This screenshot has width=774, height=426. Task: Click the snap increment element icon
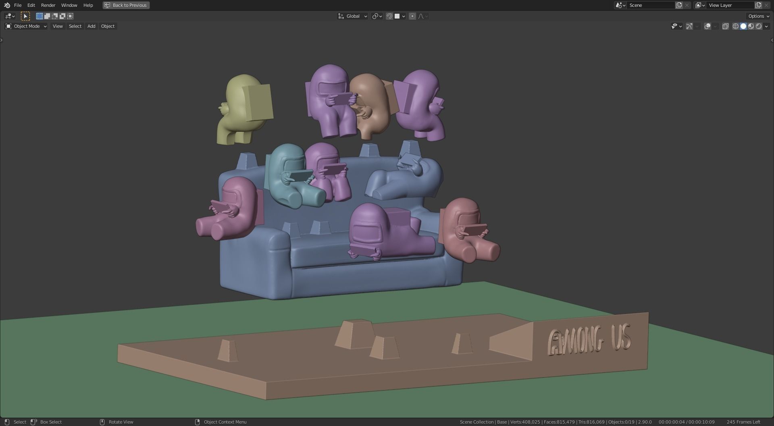click(x=397, y=16)
